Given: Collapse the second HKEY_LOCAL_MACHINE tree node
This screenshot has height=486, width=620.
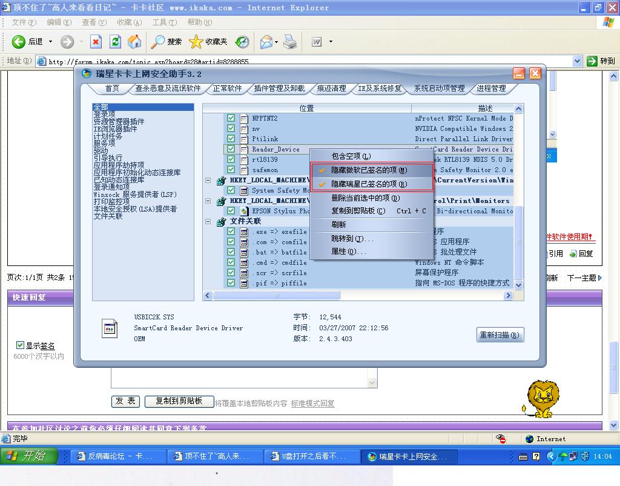Looking at the screenshot, I should (x=208, y=201).
